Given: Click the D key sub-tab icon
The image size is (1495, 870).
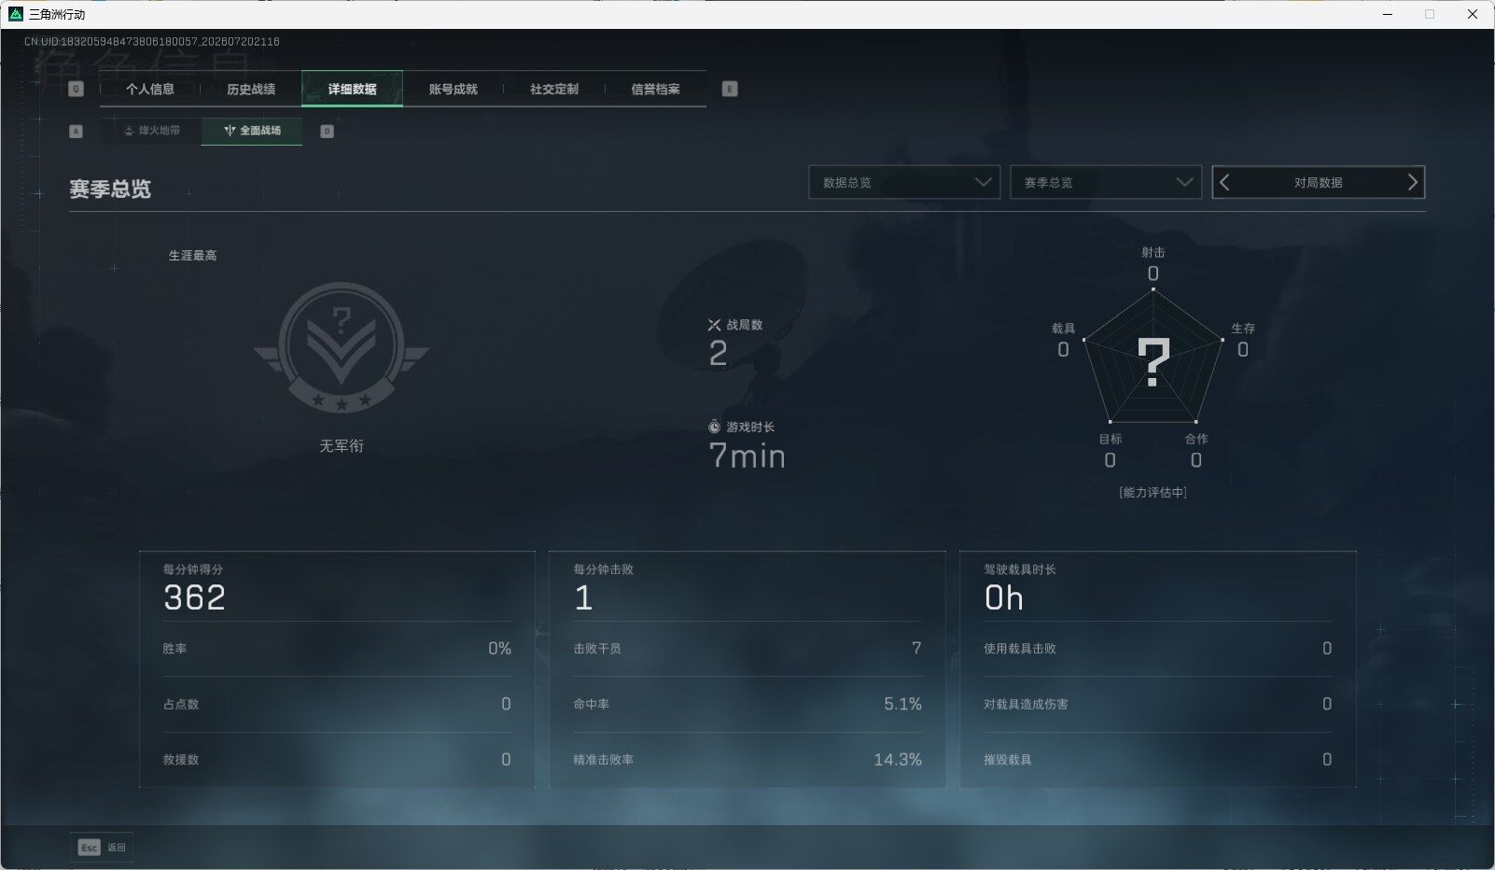Looking at the screenshot, I should 327,131.
